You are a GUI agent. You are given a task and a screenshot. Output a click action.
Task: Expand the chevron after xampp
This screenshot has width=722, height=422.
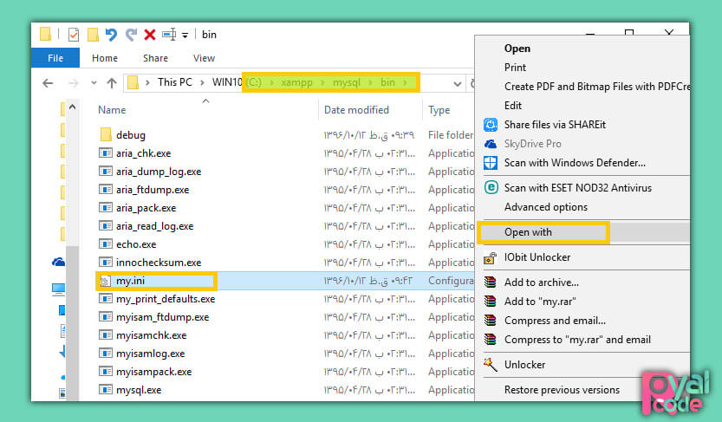[322, 83]
